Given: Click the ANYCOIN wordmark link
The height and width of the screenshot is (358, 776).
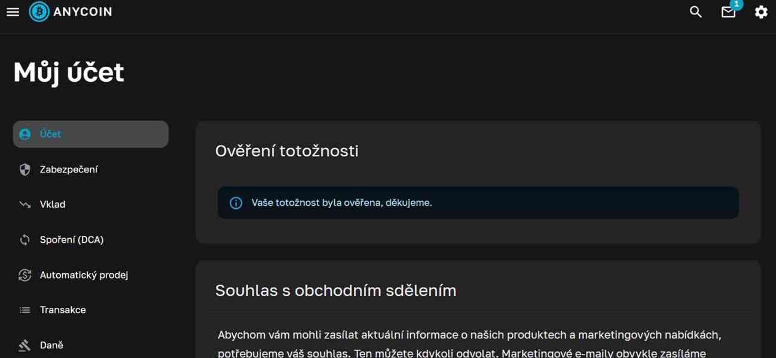Looking at the screenshot, I should [x=83, y=12].
